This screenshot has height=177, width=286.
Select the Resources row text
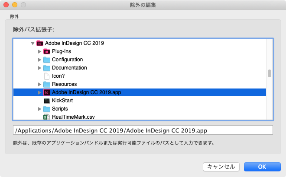click(x=65, y=84)
